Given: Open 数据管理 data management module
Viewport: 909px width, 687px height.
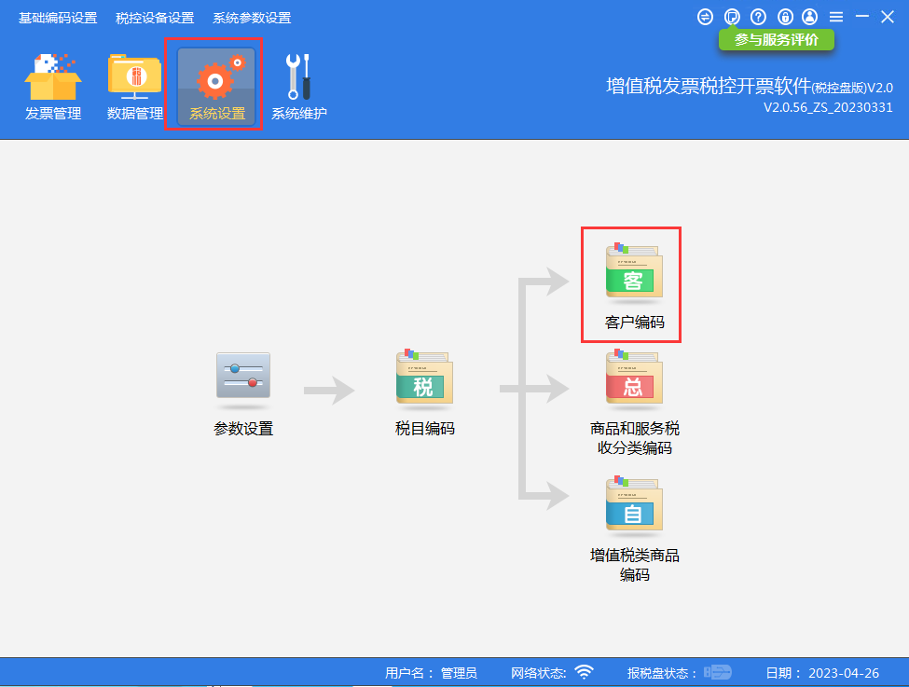Looking at the screenshot, I should pos(134,87).
